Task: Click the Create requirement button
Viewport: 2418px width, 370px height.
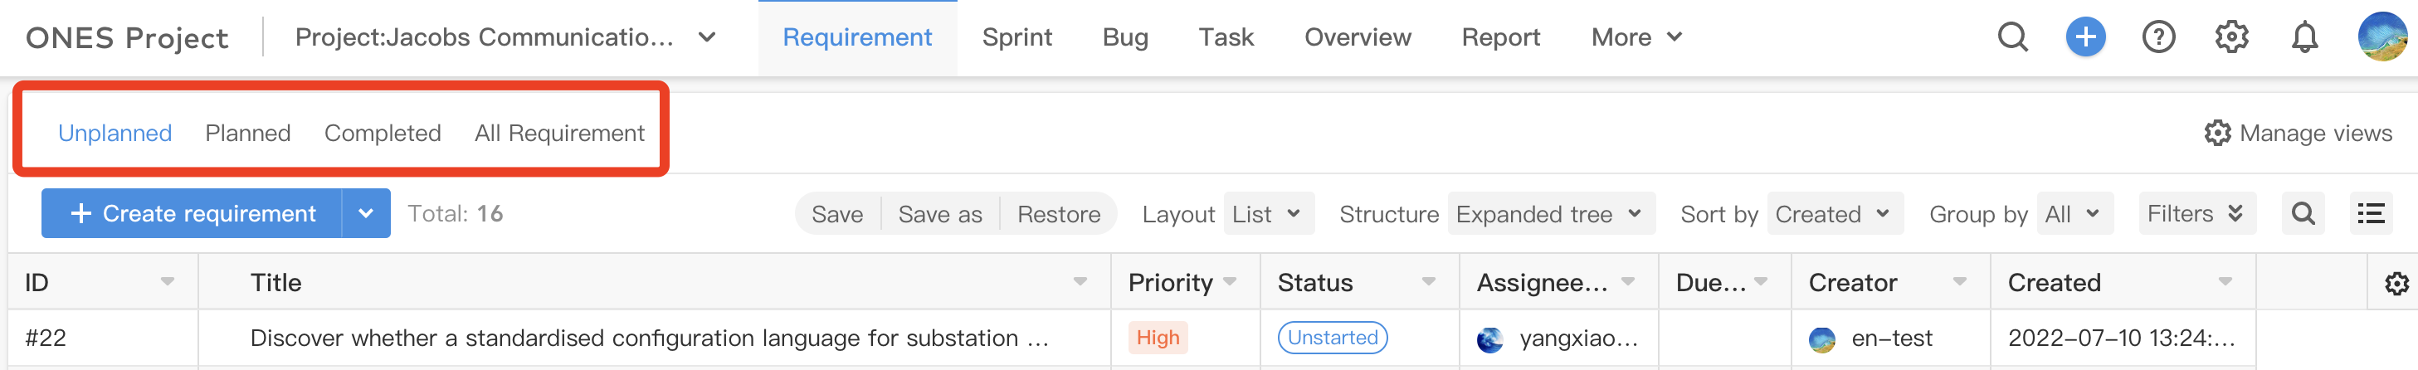Action: 192,213
